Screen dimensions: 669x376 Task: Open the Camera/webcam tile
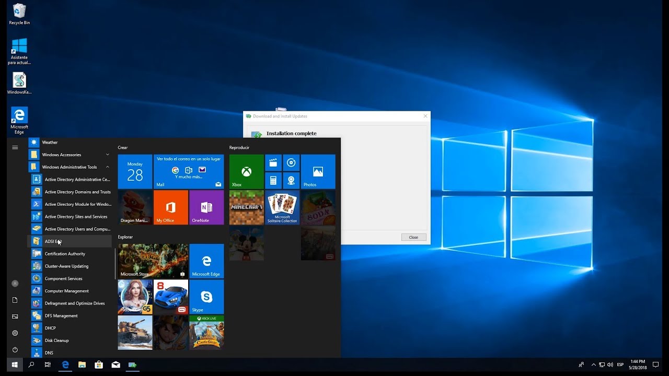point(291,181)
